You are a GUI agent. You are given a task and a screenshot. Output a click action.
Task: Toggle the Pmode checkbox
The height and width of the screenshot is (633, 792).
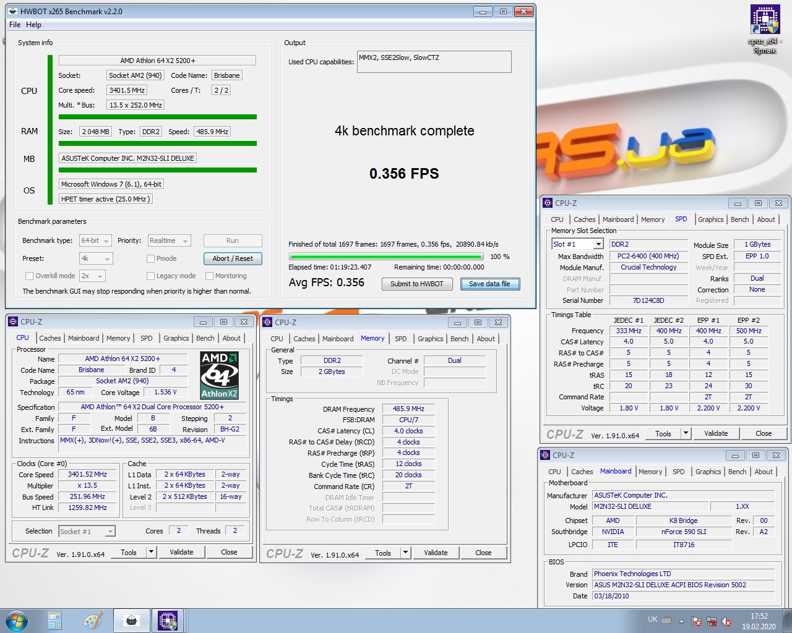pos(150,258)
